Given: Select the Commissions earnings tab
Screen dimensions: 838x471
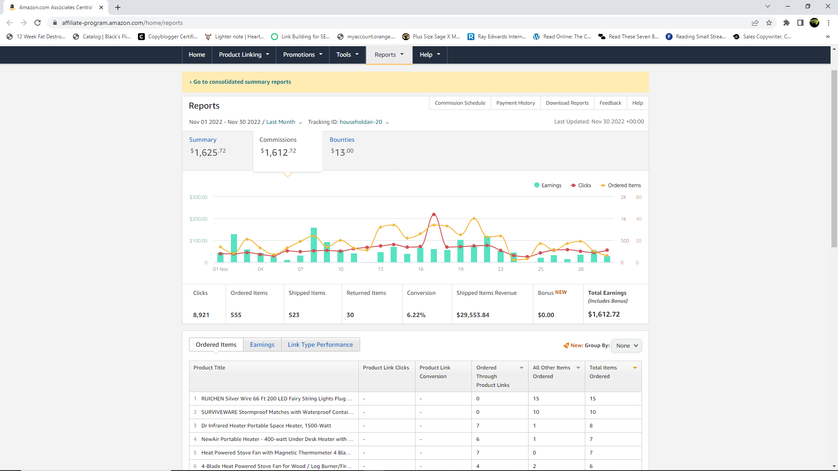Looking at the screenshot, I should [288, 151].
